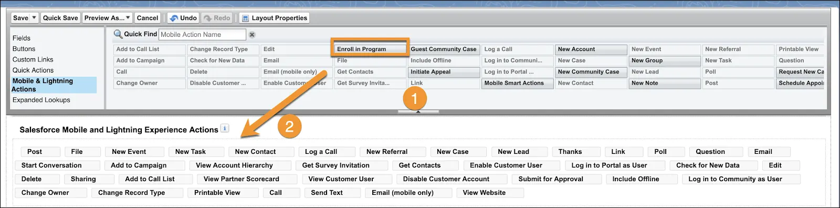This screenshot has height=208, width=840.
Task: Focus the Mobile Action Name search field
Action: click(x=202, y=35)
